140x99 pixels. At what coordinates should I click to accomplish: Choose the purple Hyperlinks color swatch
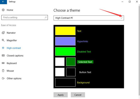point(65,41)
